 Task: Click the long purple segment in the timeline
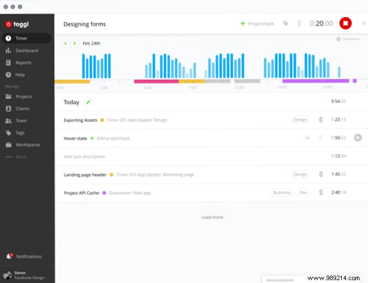[316, 81]
